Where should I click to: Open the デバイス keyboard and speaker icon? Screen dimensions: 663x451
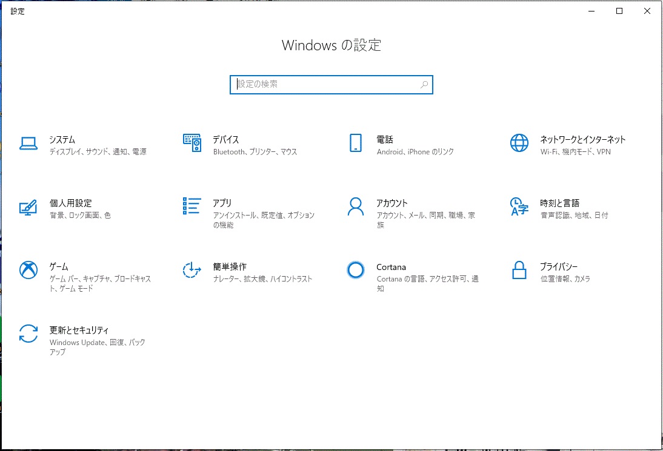(x=192, y=143)
